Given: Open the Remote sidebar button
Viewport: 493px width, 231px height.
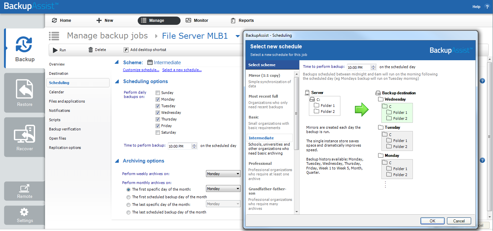Looking at the screenshot, I should (25, 191).
